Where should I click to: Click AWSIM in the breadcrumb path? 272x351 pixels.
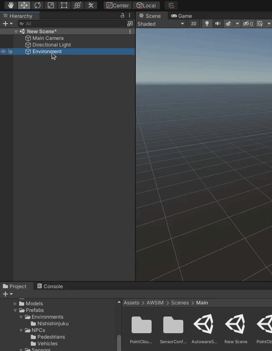(x=155, y=303)
